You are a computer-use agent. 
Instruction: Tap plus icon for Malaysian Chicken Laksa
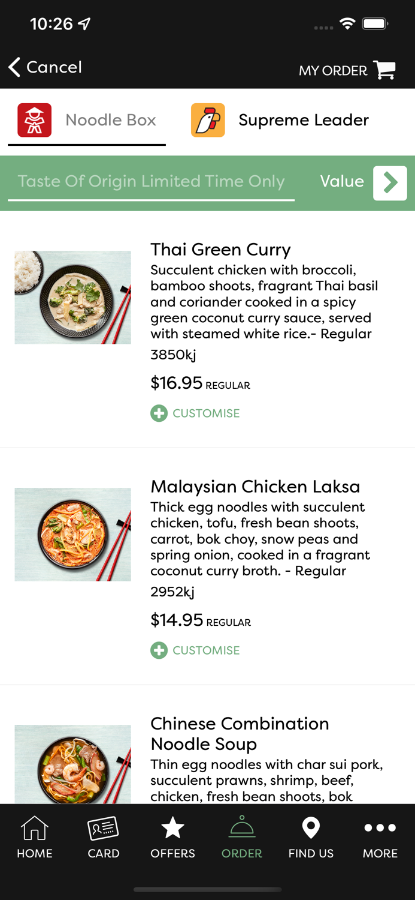coord(159,650)
